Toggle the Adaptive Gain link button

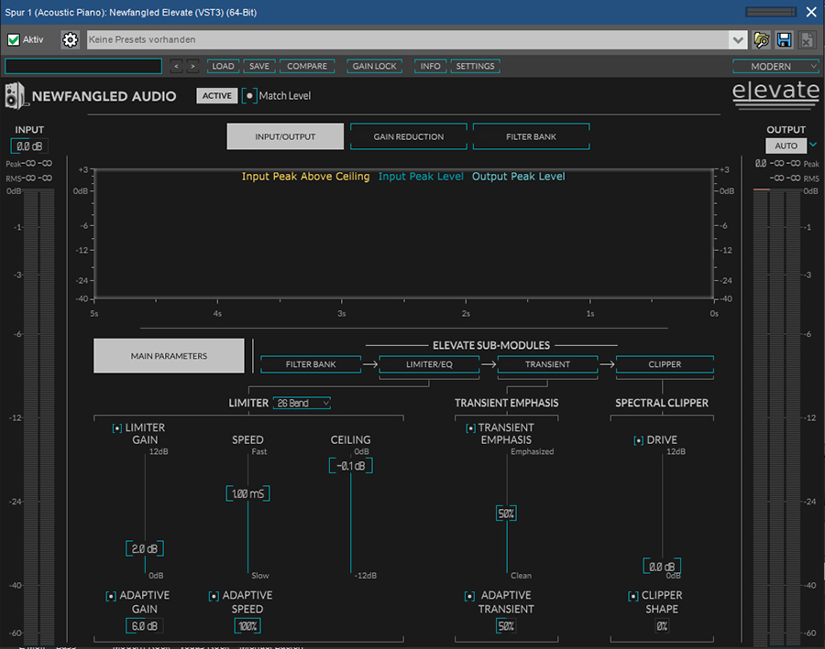click(x=111, y=596)
